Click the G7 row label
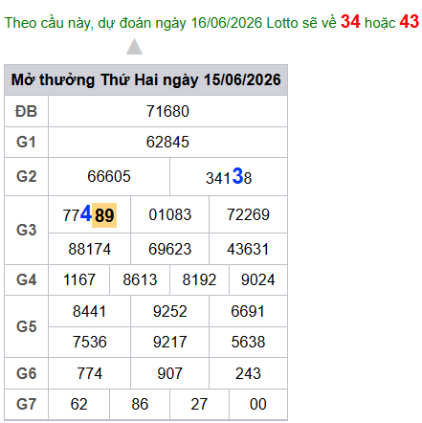This screenshot has height=423, width=422. pyautogui.click(x=26, y=404)
